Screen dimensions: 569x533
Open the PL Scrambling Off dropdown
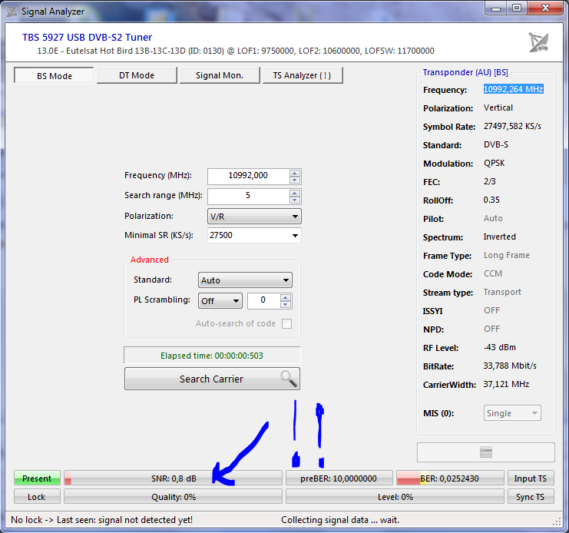(220, 301)
